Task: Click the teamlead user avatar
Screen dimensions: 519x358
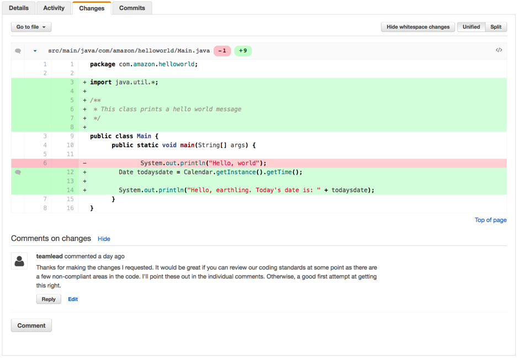Action: pyautogui.click(x=19, y=261)
